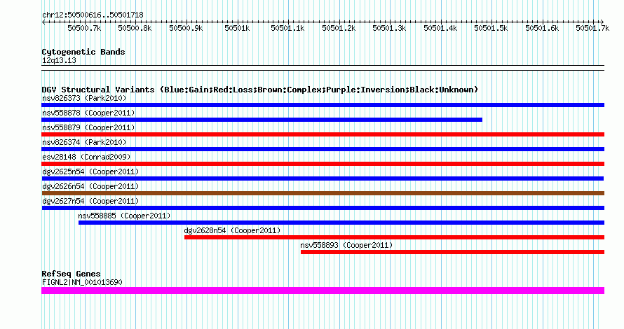Open the nsv558878 (Cooper2011) variant label
The height and width of the screenshot is (329, 624).
[x=88, y=113]
